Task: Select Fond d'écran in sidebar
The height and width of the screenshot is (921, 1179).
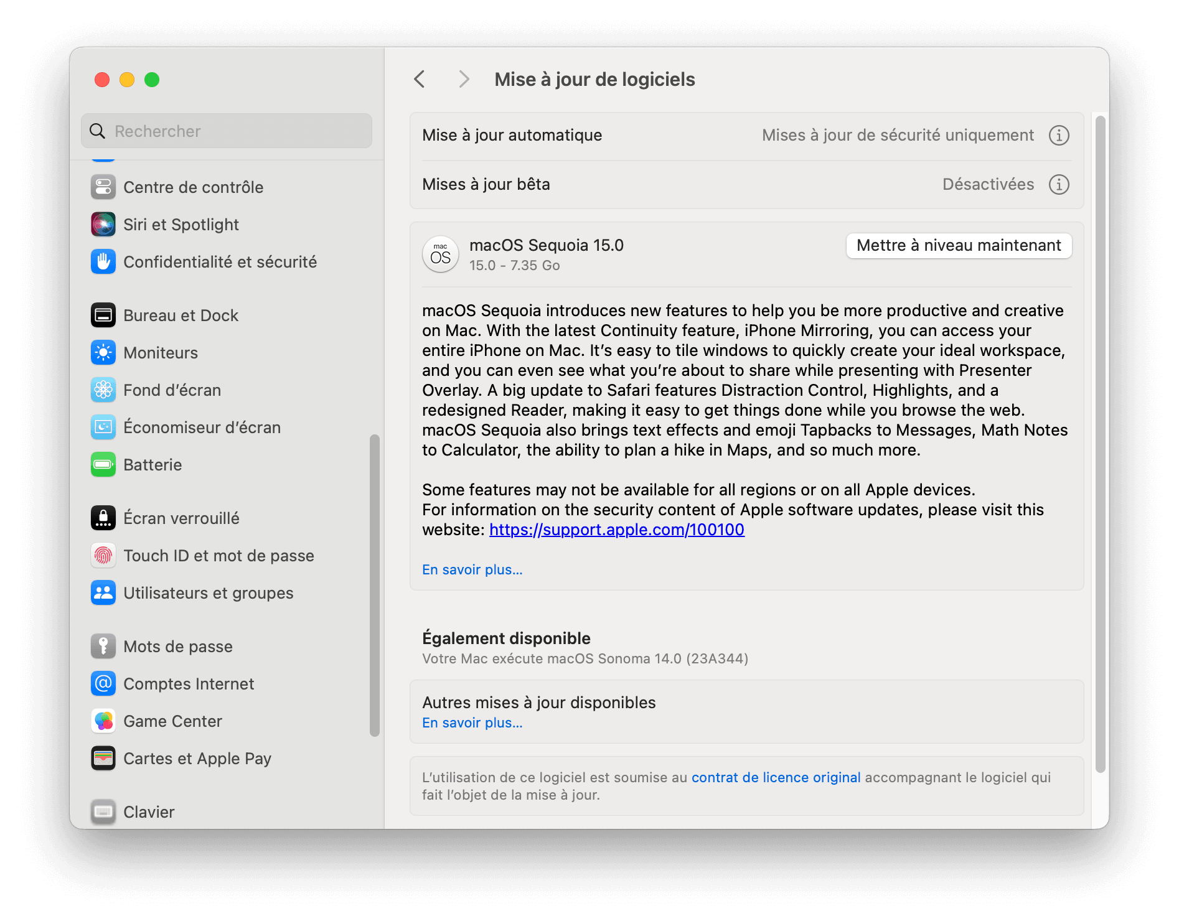Action: coord(227,390)
